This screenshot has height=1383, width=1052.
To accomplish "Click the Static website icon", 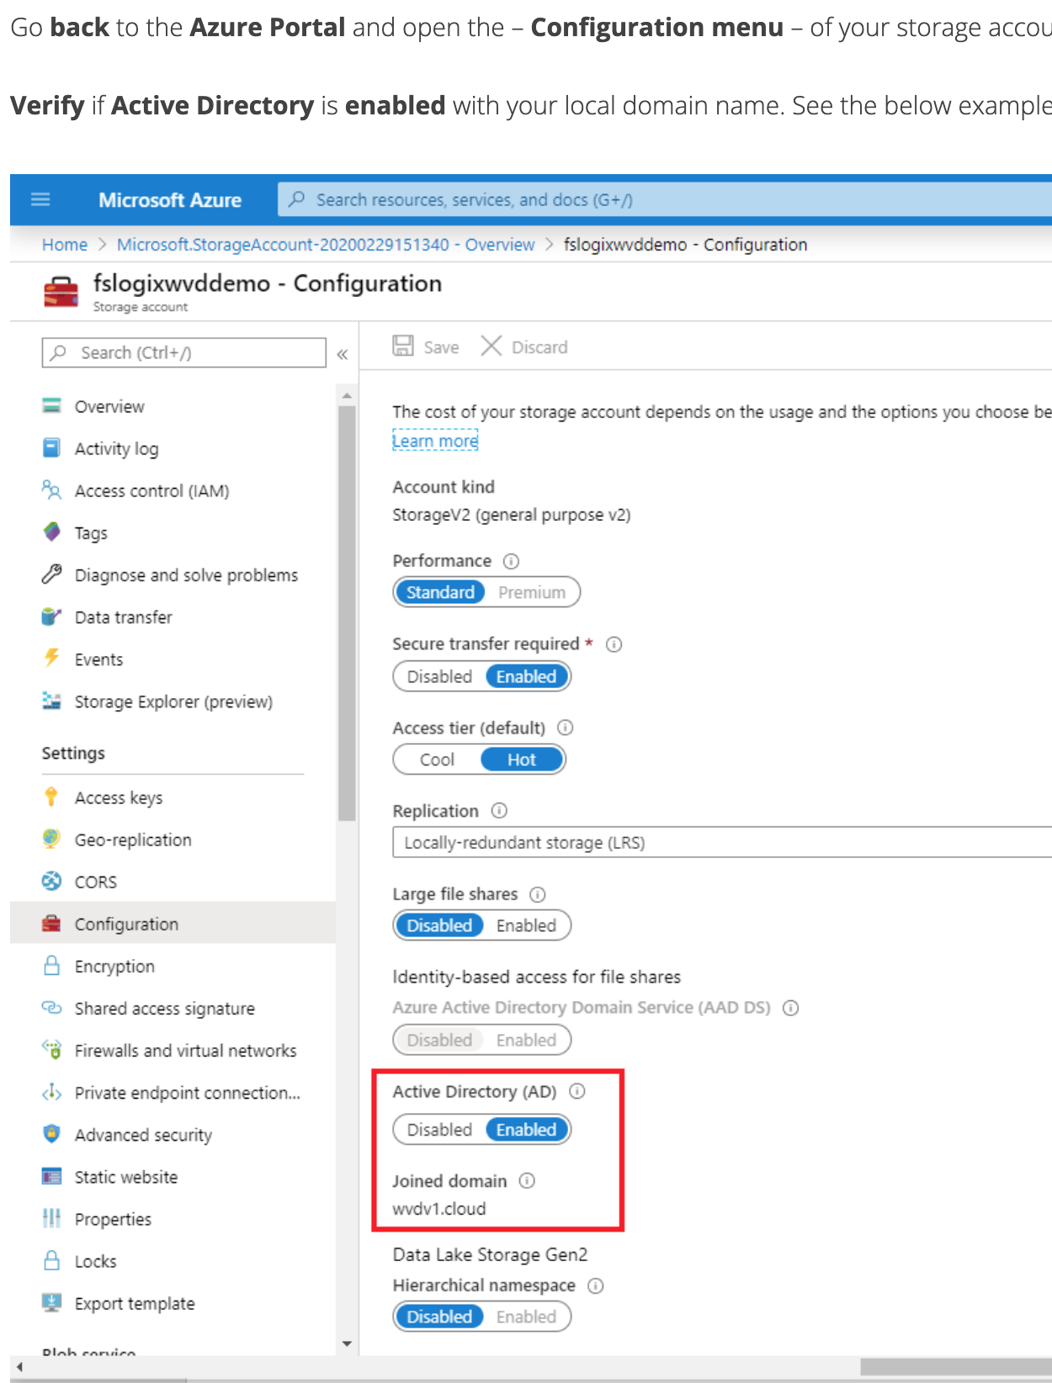I will pyautogui.click(x=51, y=1176).
